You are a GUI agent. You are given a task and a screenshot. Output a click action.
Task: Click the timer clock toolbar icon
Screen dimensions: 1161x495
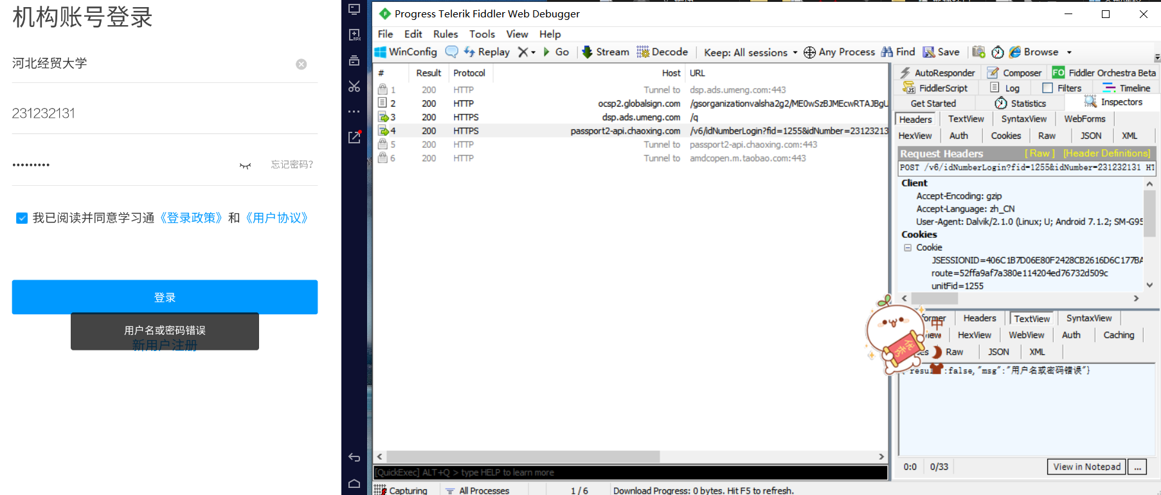click(x=998, y=52)
